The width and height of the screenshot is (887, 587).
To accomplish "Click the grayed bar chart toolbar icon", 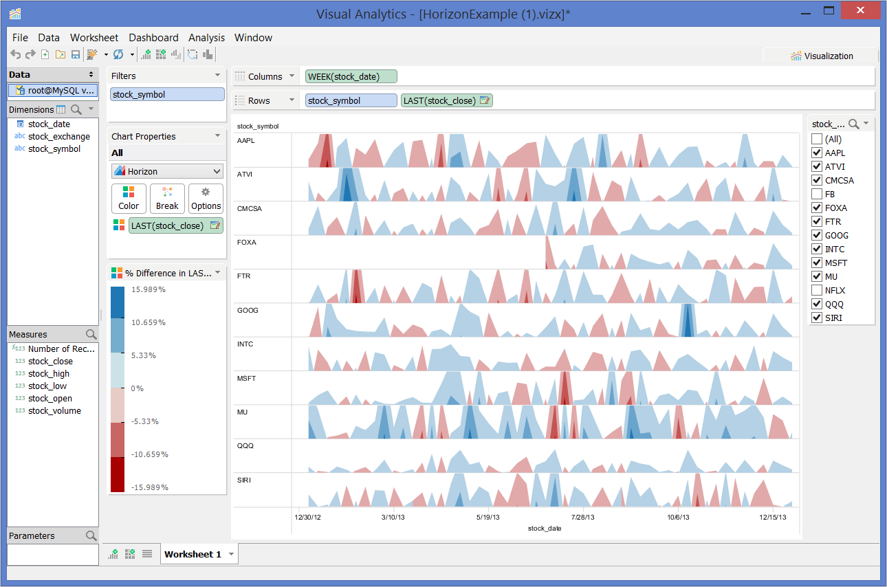I will pos(176,55).
